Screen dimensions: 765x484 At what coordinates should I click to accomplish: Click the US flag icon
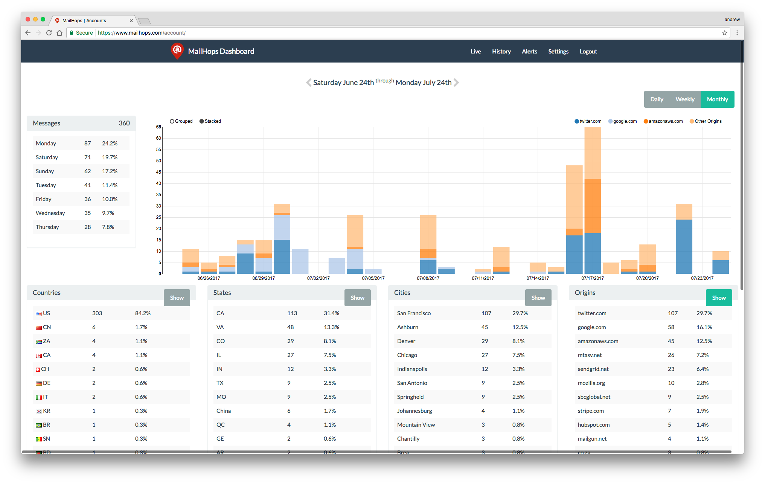pos(39,313)
